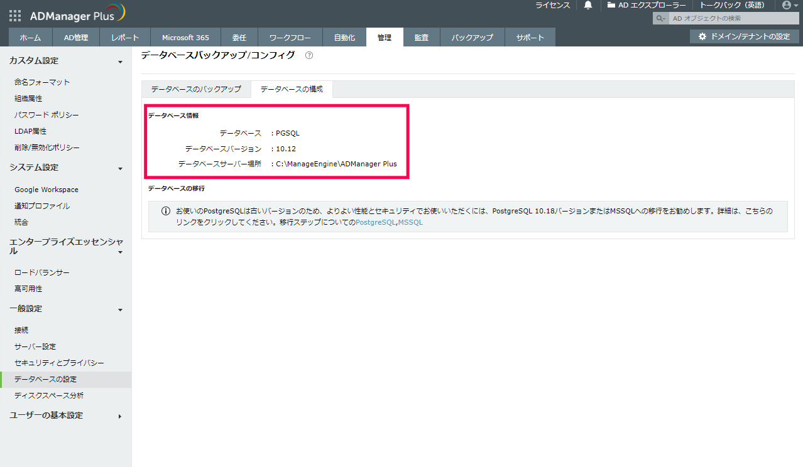Image resolution: width=803 pixels, height=467 pixels.
Task: Click the AD オブジェクトの検索 search field
Action: click(733, 19)
